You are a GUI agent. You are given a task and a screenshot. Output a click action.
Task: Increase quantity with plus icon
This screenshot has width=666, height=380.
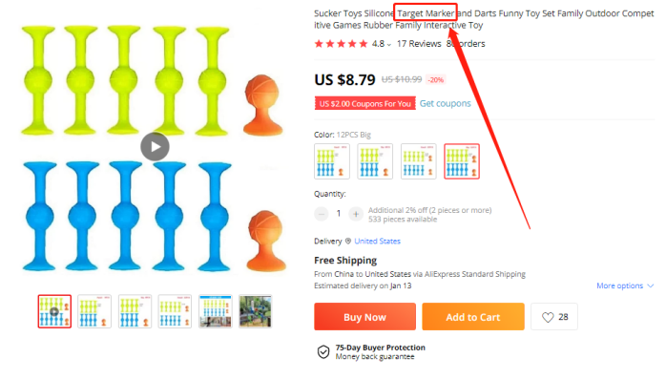pyautogui.click(x=356, y=214)
